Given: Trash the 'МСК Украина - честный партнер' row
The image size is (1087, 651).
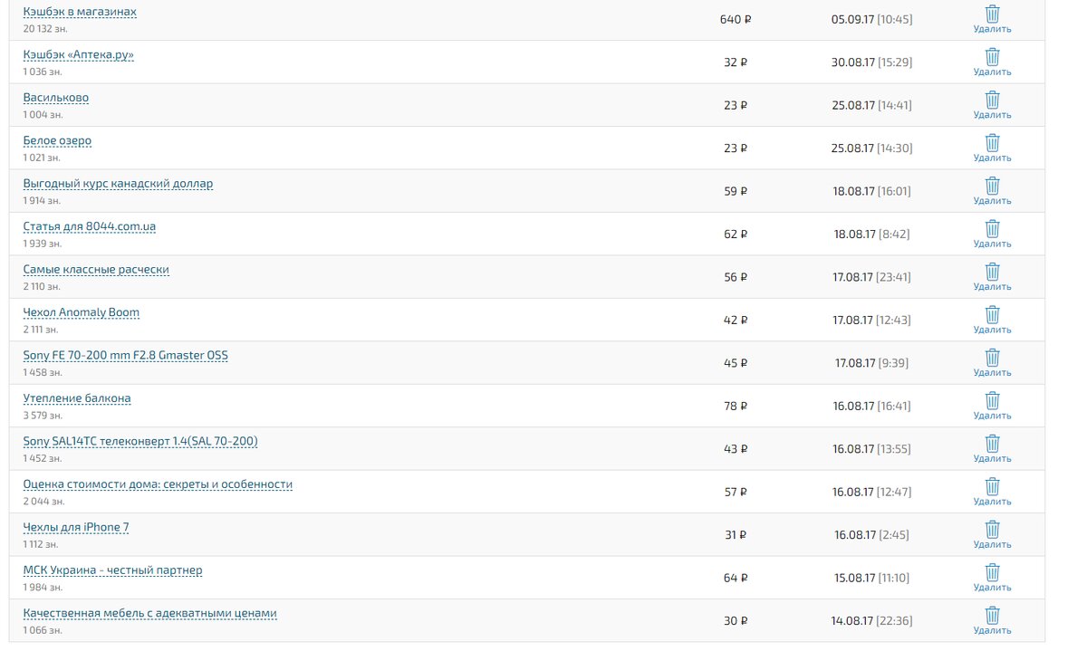Looking at the screenshot, I should point(992,572).
